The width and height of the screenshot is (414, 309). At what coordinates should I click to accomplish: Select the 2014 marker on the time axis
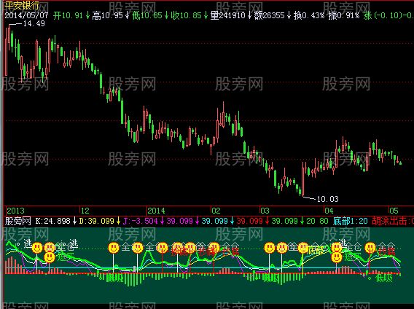156,211
